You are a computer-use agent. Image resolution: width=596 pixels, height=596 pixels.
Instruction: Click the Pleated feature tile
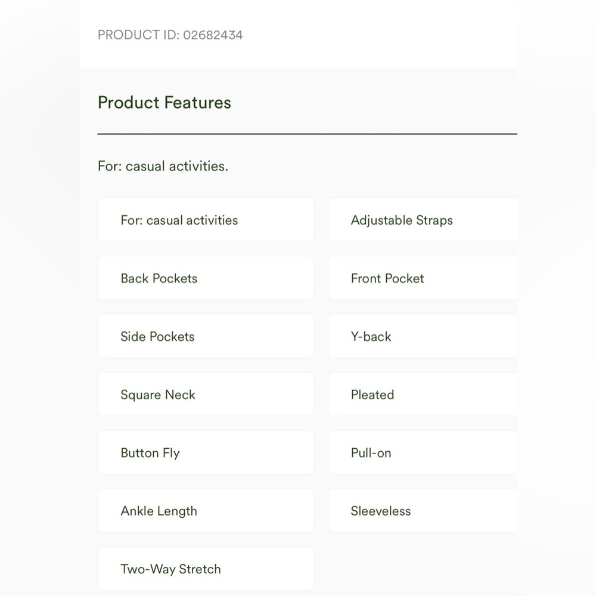pos(422,395)
